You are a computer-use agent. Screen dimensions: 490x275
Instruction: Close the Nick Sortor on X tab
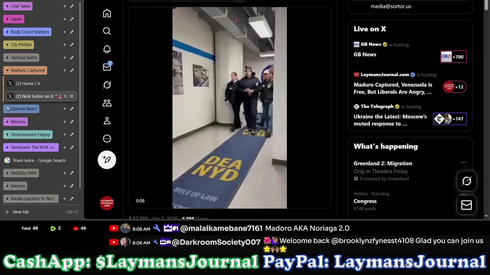click(x=72, y=96)
